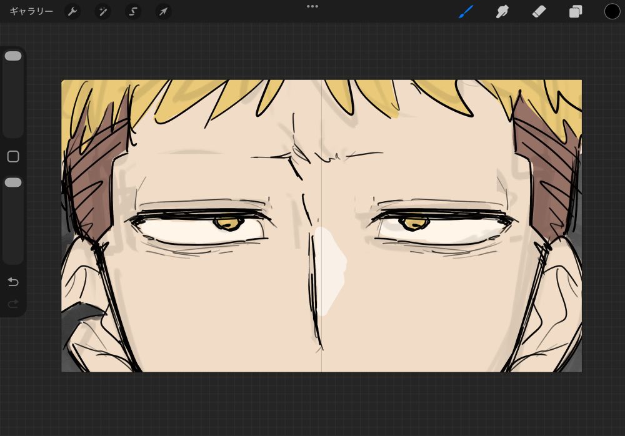The image size is (625, 436).
Task: Open the Layers panel
Action: (x=576, y=12)
